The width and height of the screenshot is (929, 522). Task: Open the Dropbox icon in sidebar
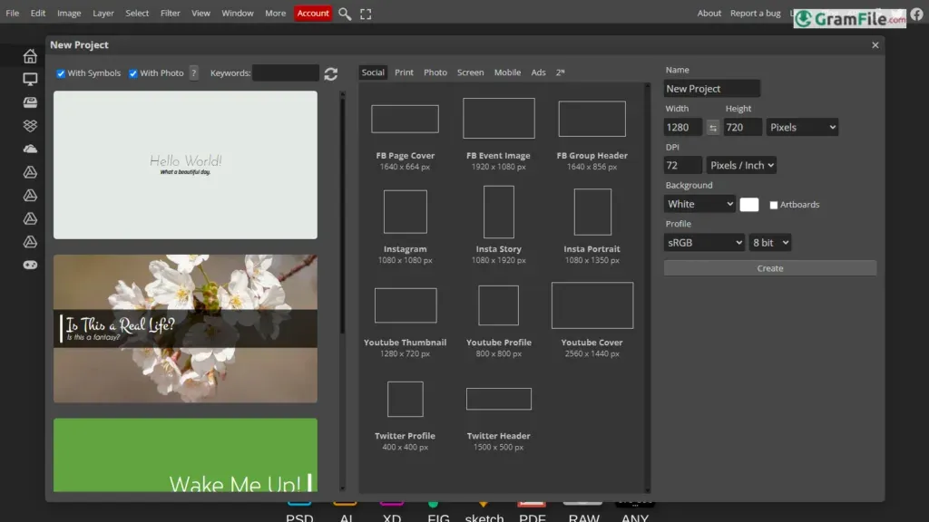30,125
